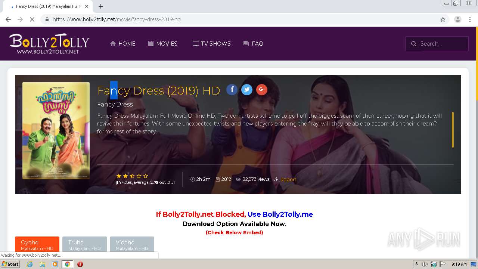Open the HOME menu item

(123, 44)
